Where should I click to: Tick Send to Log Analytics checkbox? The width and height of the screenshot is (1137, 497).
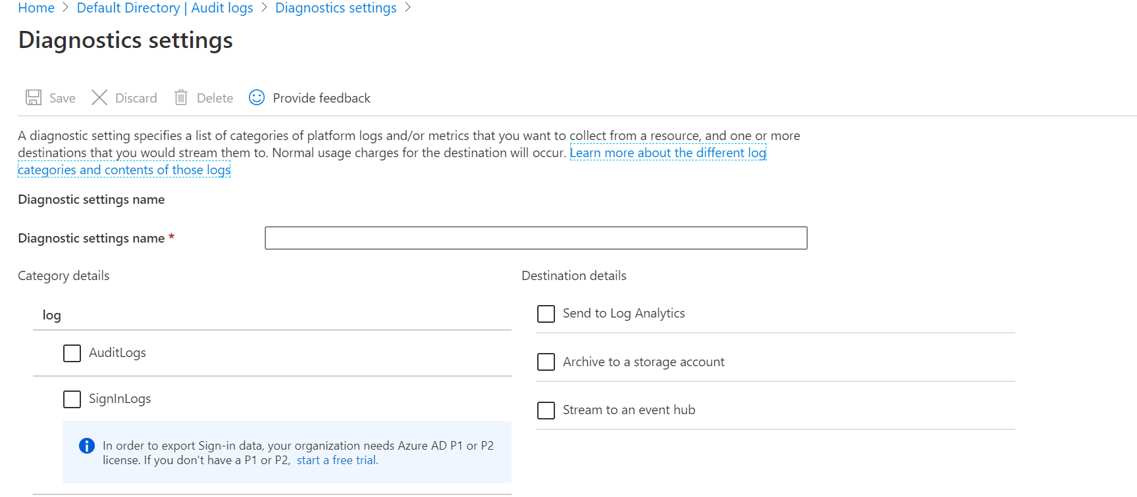tap(546, 314)
